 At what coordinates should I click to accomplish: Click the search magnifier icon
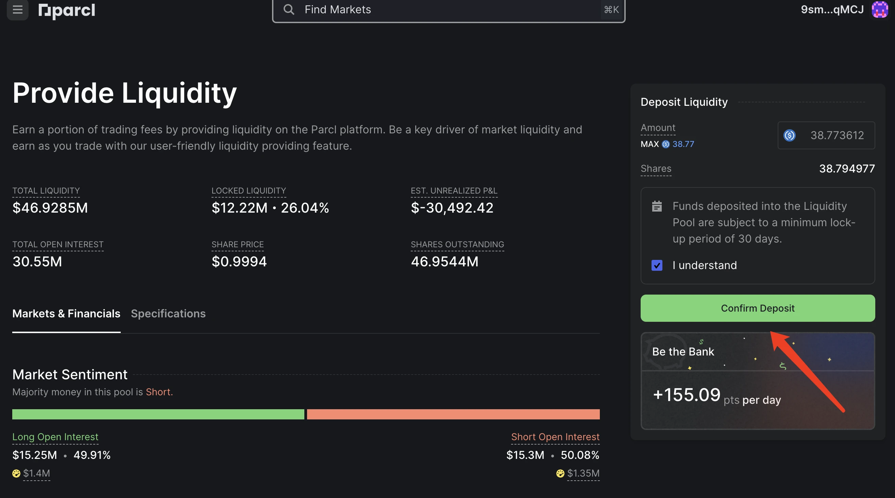(x=289, y=10)
